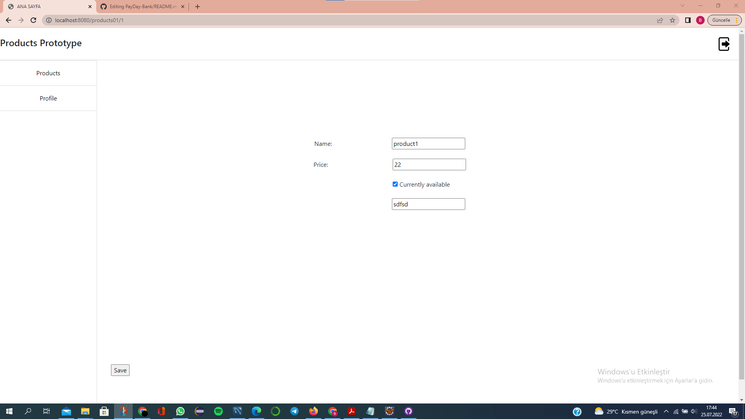
Task: Open the Products sidebar item
Action: click(48, 73)
